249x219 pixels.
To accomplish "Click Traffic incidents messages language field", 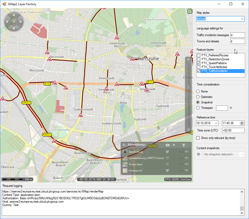I will [238, 35].
